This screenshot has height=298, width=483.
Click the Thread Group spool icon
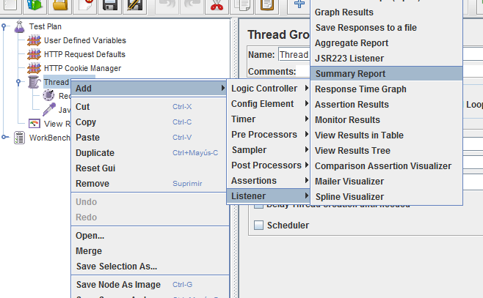tap(34, 82)
